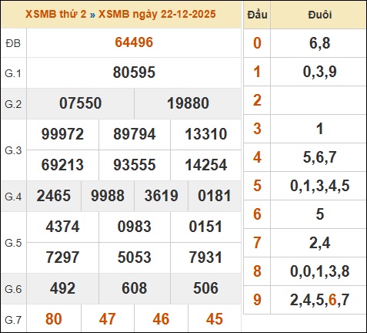The width and height of the screenshot is (367, 333).
Task: Click the highlighted 6 in row 9
Action: click(332, 300)
